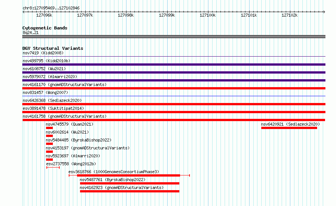Click the nsv831457 thin blue line glyph
The image size is (336, 206).
pos(174,96)
